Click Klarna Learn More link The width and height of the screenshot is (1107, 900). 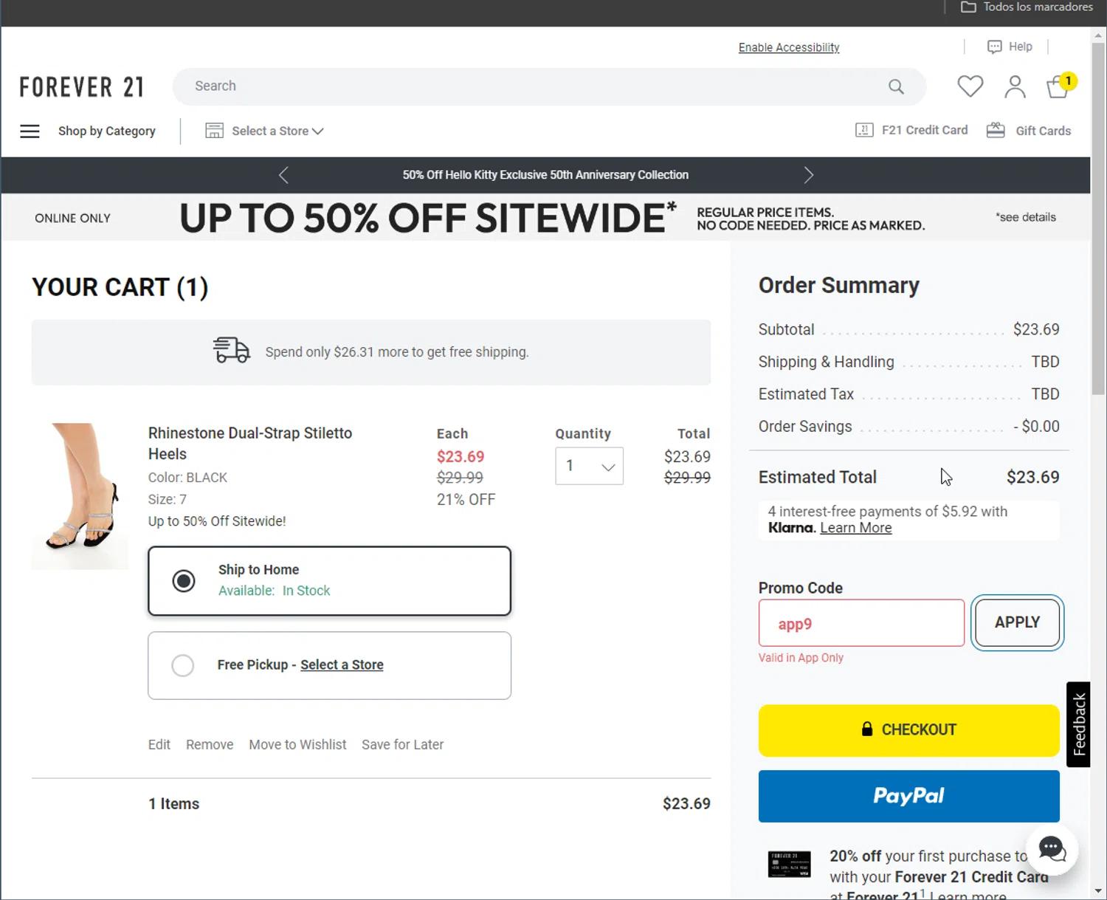[x=855, y=528]
